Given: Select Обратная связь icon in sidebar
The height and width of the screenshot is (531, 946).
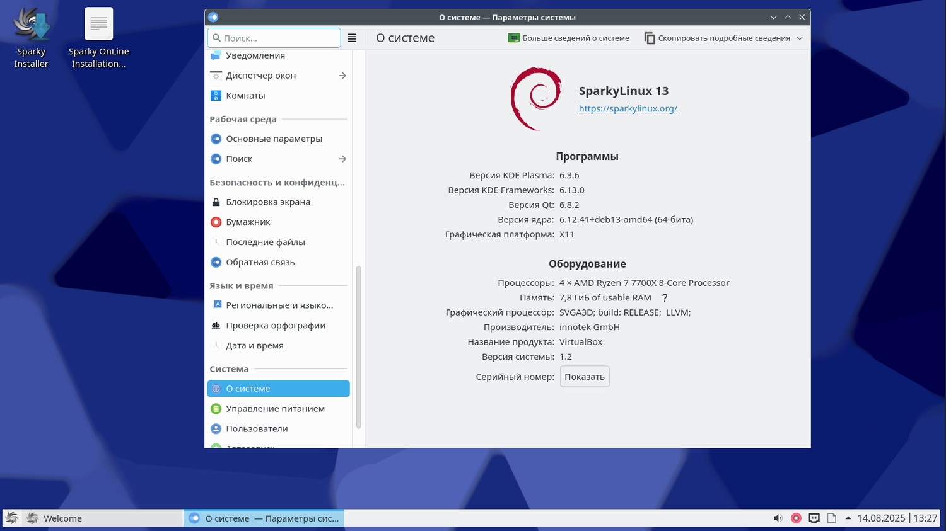Looking at the screenshot, I should pos(216,262).
